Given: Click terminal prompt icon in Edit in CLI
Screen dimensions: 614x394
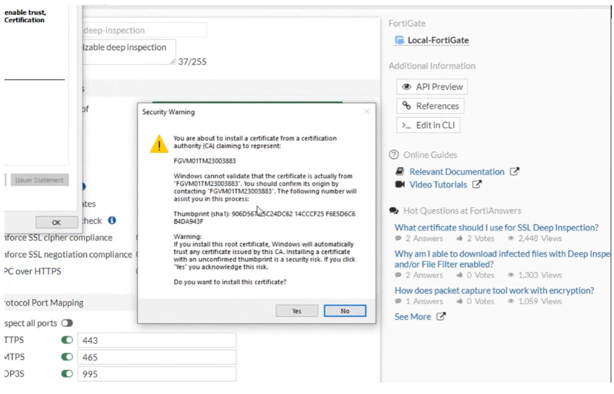Looking at the screenshot, I should (x=407, y=125).
